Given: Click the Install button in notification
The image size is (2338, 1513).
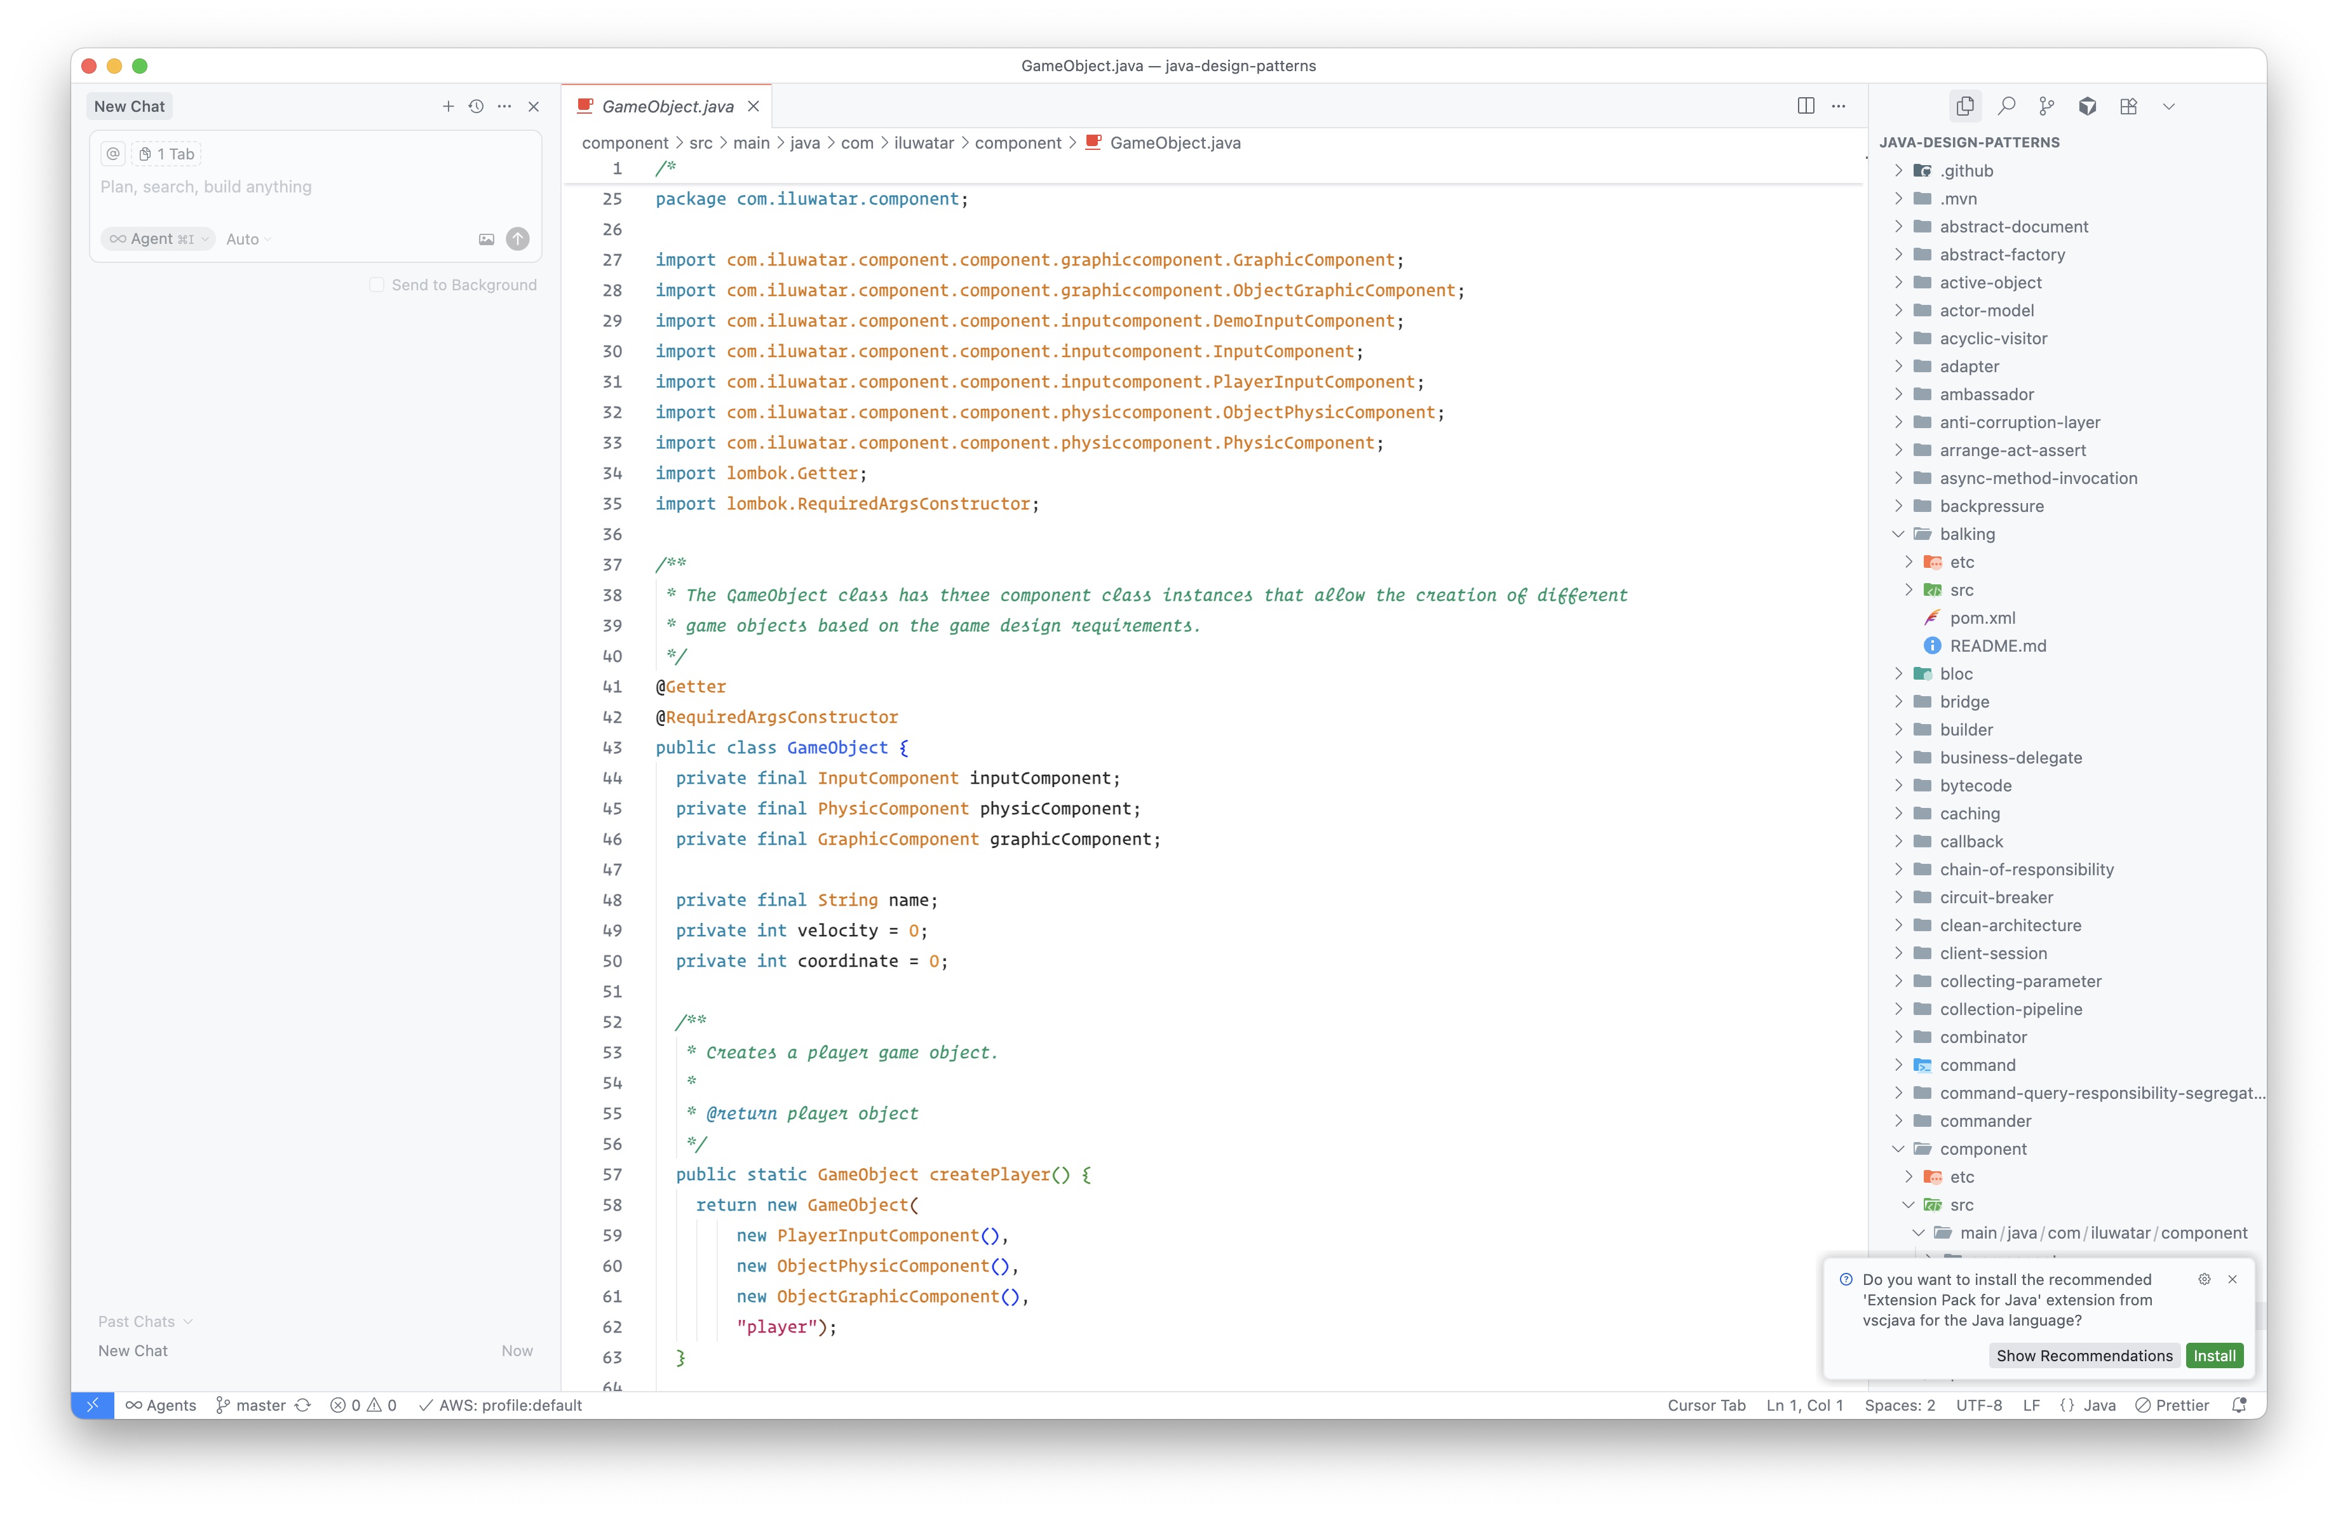Looking at the screenshot, I should click(x=2214, y=1356).
